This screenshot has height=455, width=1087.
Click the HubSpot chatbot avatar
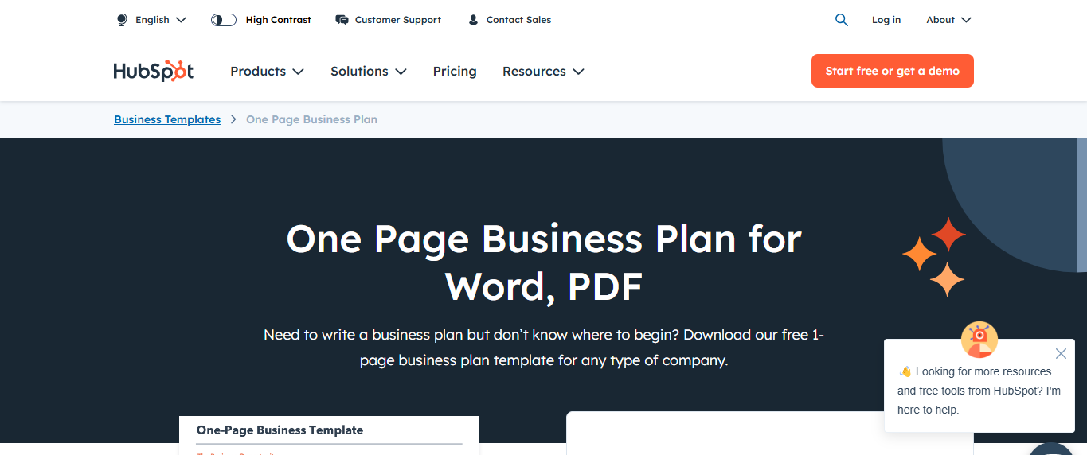(979, 340)
